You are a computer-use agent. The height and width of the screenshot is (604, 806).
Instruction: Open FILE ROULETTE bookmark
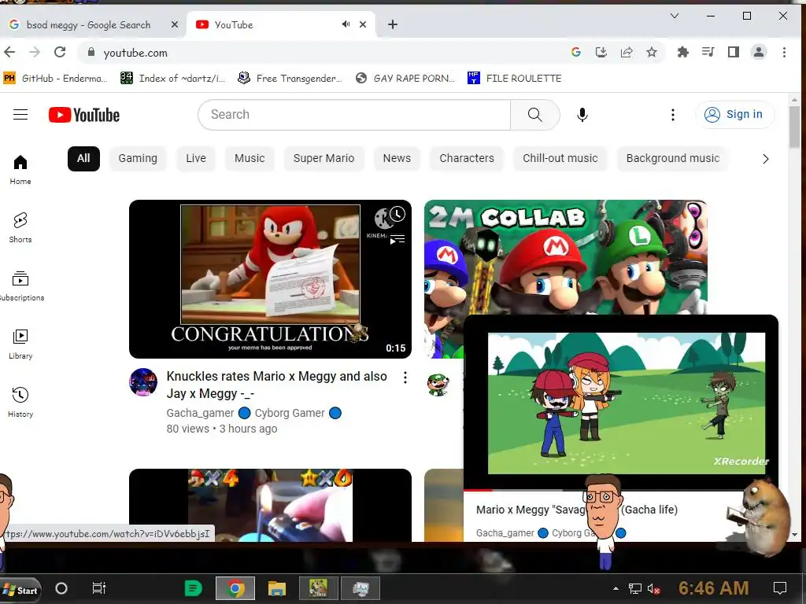[515, 78]
